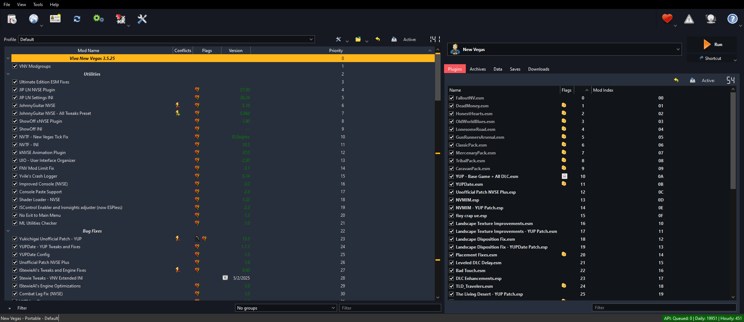Collapse the Bug Fixes separator
This screenshot has height=322, width=744.
[8, 231]
